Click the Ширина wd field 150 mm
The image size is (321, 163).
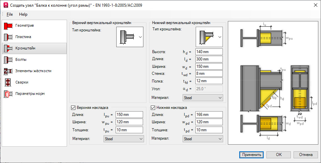[209, 66]
